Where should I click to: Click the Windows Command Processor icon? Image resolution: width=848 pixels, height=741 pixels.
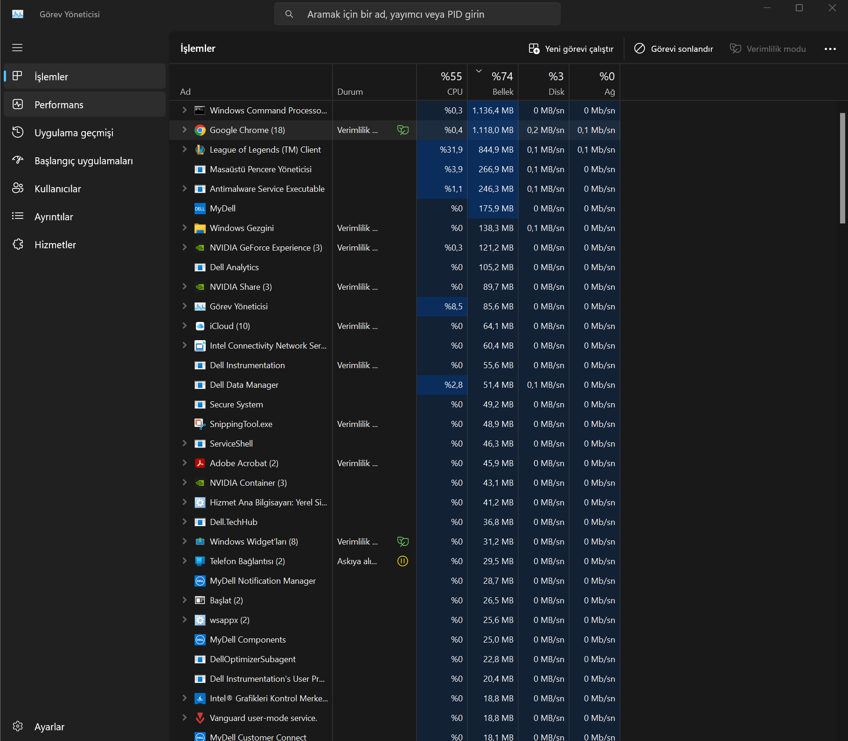click(x=200, y=111)
